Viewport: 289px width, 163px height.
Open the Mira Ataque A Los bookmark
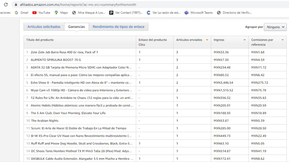(89, 13)
